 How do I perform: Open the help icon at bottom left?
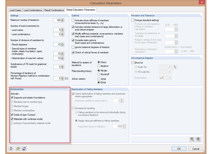tap(11, 149)
